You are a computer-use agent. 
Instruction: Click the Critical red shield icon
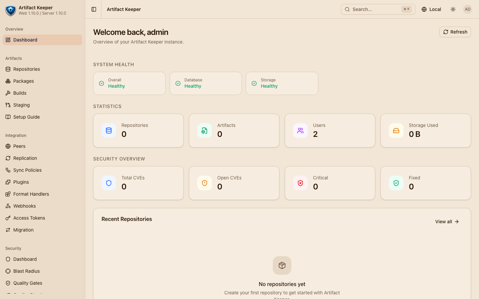coord(300,183)
